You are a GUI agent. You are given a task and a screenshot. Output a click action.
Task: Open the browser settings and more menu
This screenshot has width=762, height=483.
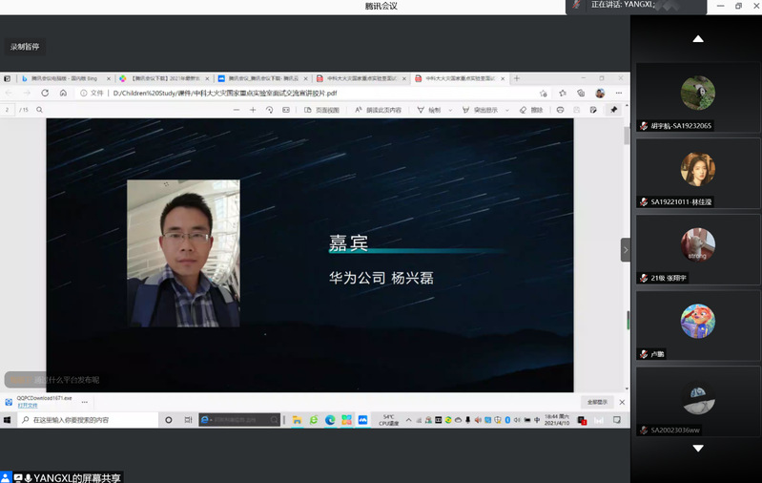click(619, 93)
